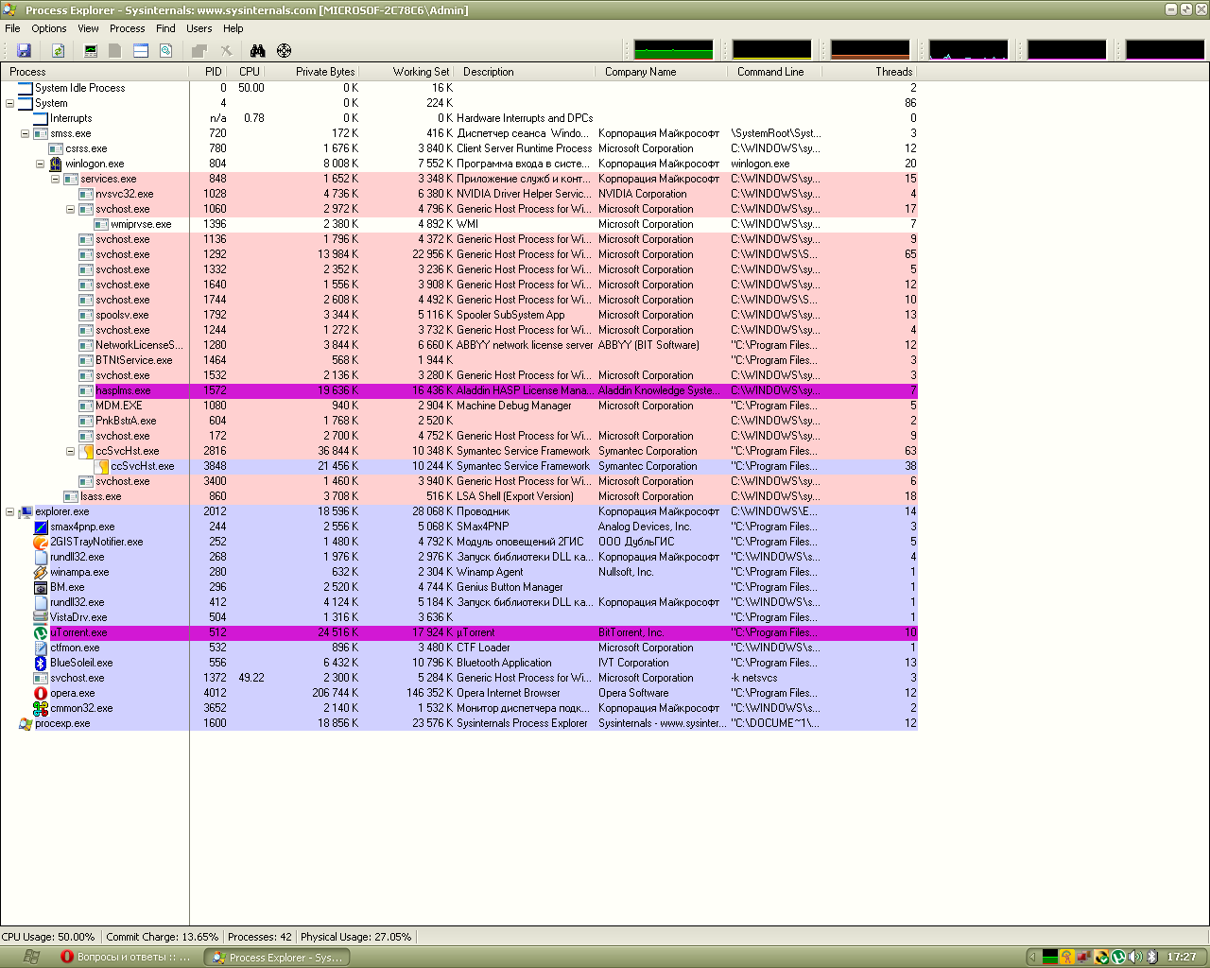This screenshot has width=1210, height=968.
Task: Click the uTorrent system tray icon
Action: click(1118, 957)
